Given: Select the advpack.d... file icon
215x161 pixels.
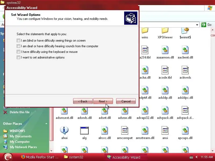Looking at the screenshot, I should click(x=185, y=110).
